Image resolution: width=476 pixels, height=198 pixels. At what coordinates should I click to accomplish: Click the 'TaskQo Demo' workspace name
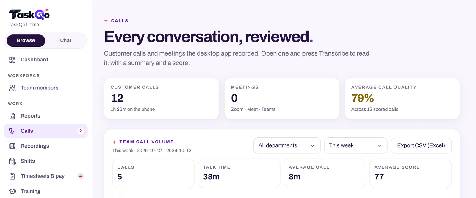pos(24,25)
